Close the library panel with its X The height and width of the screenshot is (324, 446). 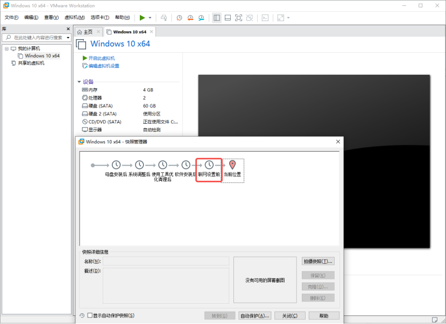coord(68,29)
